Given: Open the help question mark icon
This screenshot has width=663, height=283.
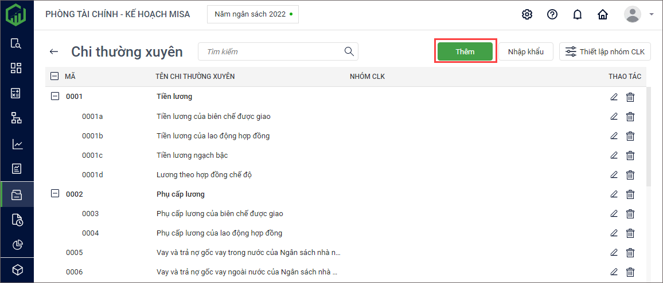Looking at the screenshot, I should (552, 14).
